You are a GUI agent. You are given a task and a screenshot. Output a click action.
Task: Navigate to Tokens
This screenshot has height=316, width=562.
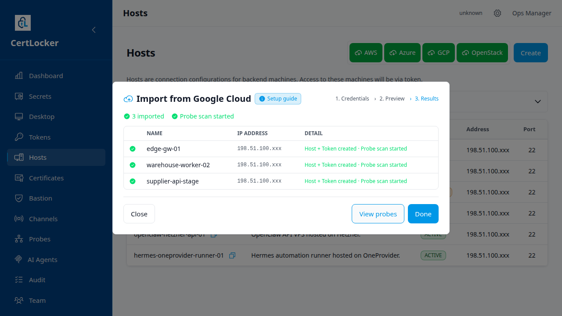56,137
